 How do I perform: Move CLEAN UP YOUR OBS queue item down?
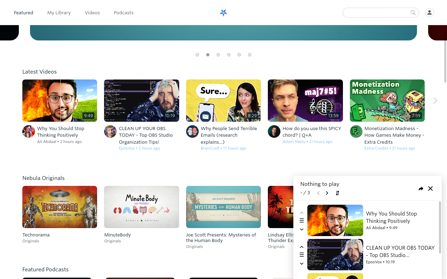[302, 264]
